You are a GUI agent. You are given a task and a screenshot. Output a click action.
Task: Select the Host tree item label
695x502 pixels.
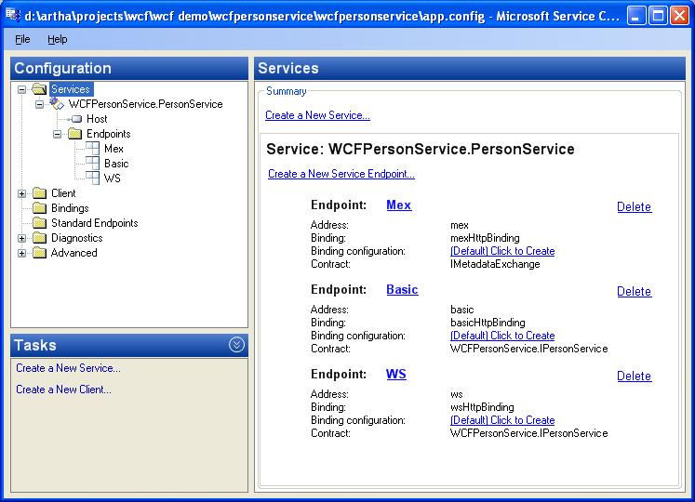pyautogui.click(x=97, y=119)
